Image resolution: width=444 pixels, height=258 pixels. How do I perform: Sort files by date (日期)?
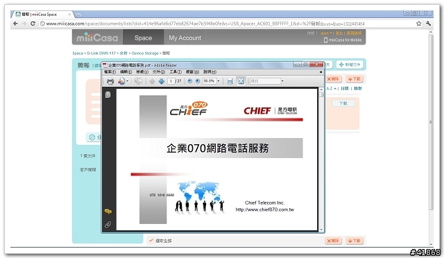(345, 88)
